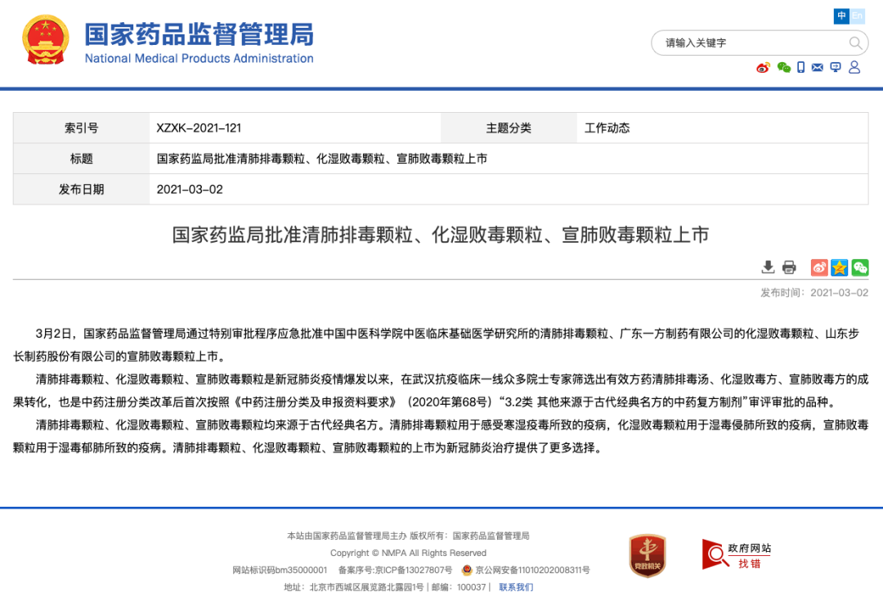Image resolution: width=883 pixels, height=601 pixels.
Task: Open the email envelope icon in header
Action: (x=817, y=68)
